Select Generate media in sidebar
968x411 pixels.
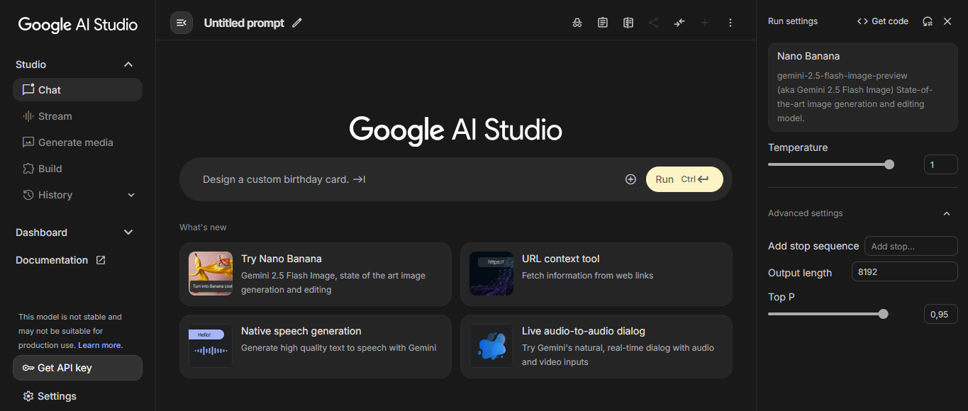pyautogui.click(x=75, y=142)
